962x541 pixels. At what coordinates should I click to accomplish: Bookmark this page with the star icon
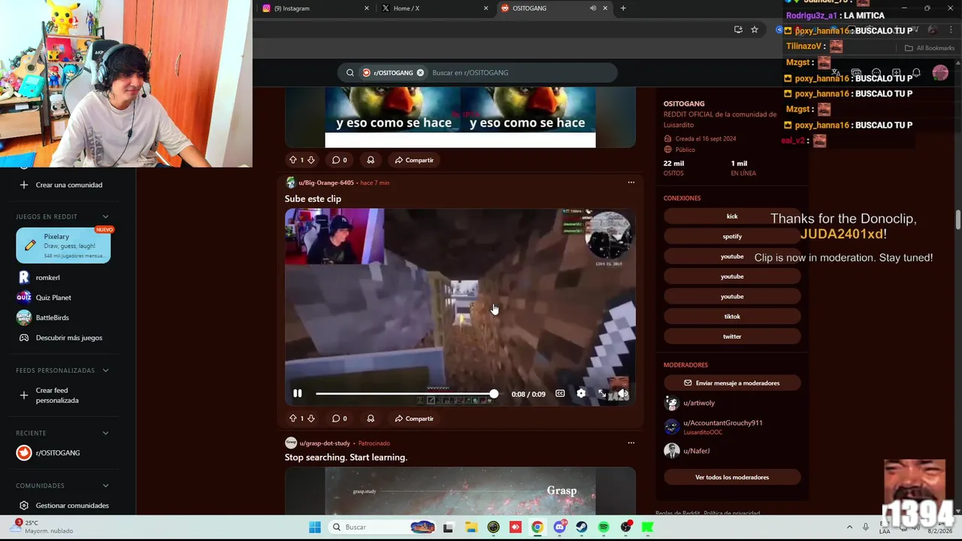tap(755, 29)
